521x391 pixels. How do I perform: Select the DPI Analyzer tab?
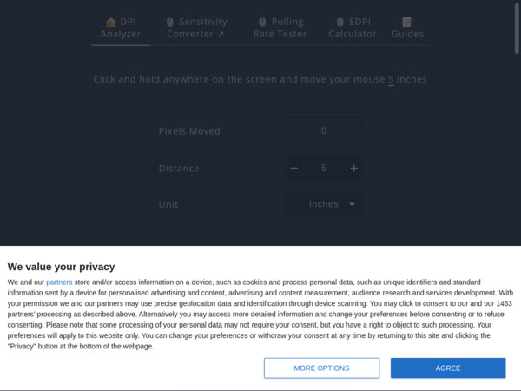point(121,28)
